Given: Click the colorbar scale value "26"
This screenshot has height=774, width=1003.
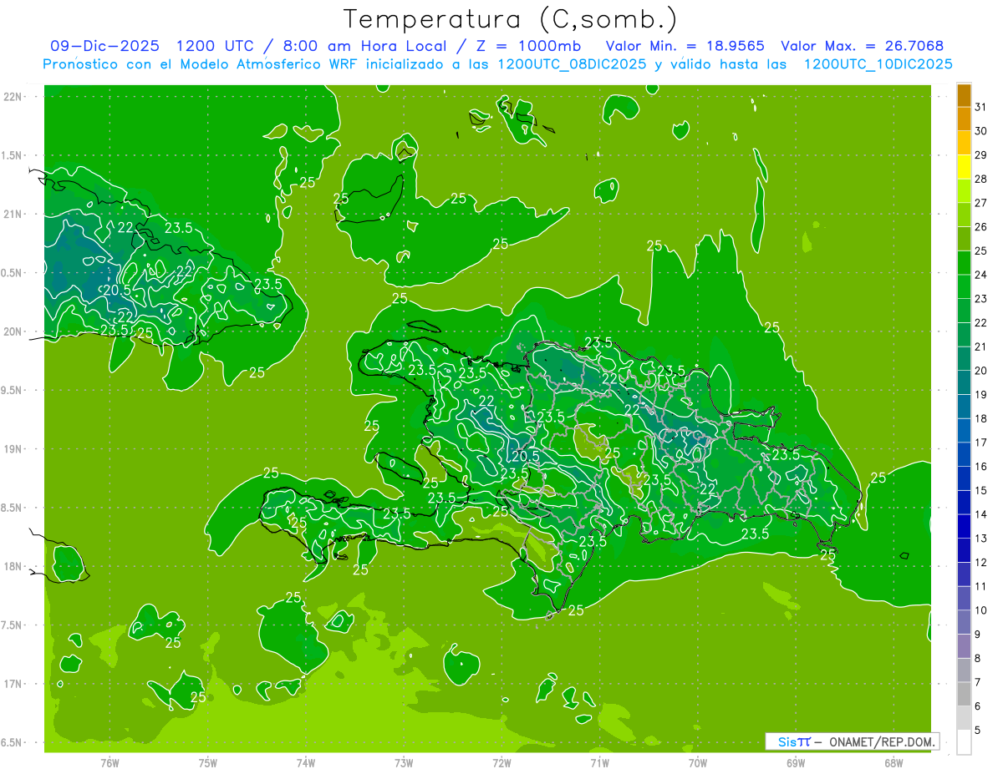Looking at the screenshot, I should 980,227.
